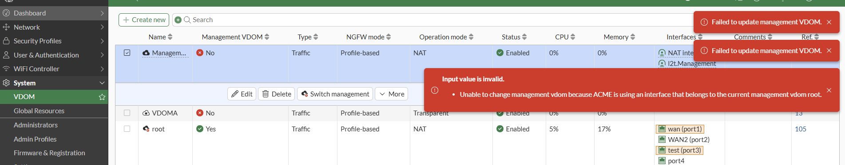
Task: Click the search magnifier icon
Action: [x=187, y=20]
